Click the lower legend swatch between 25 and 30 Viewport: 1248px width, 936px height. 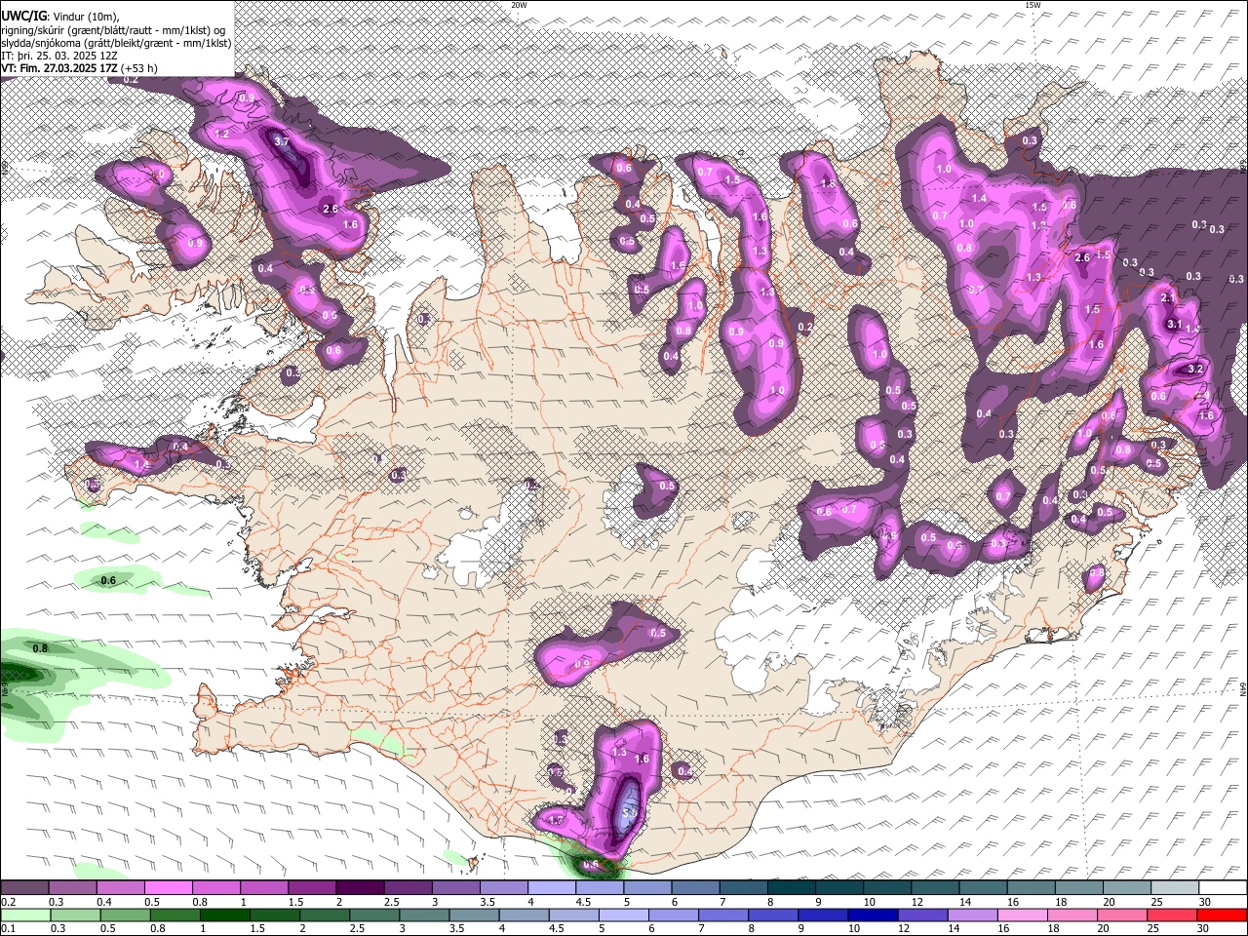point(1170,915)
